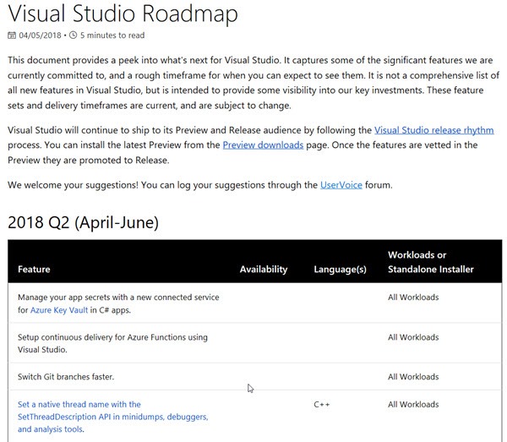Open the SetThreadDescription native thread name link
The height and width of the screenshot is (442, 507).
[112, 417]
